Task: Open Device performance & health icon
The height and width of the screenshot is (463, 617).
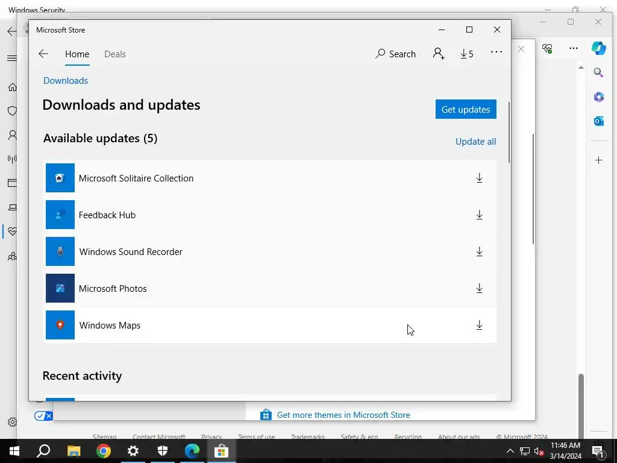Action: 12,231
